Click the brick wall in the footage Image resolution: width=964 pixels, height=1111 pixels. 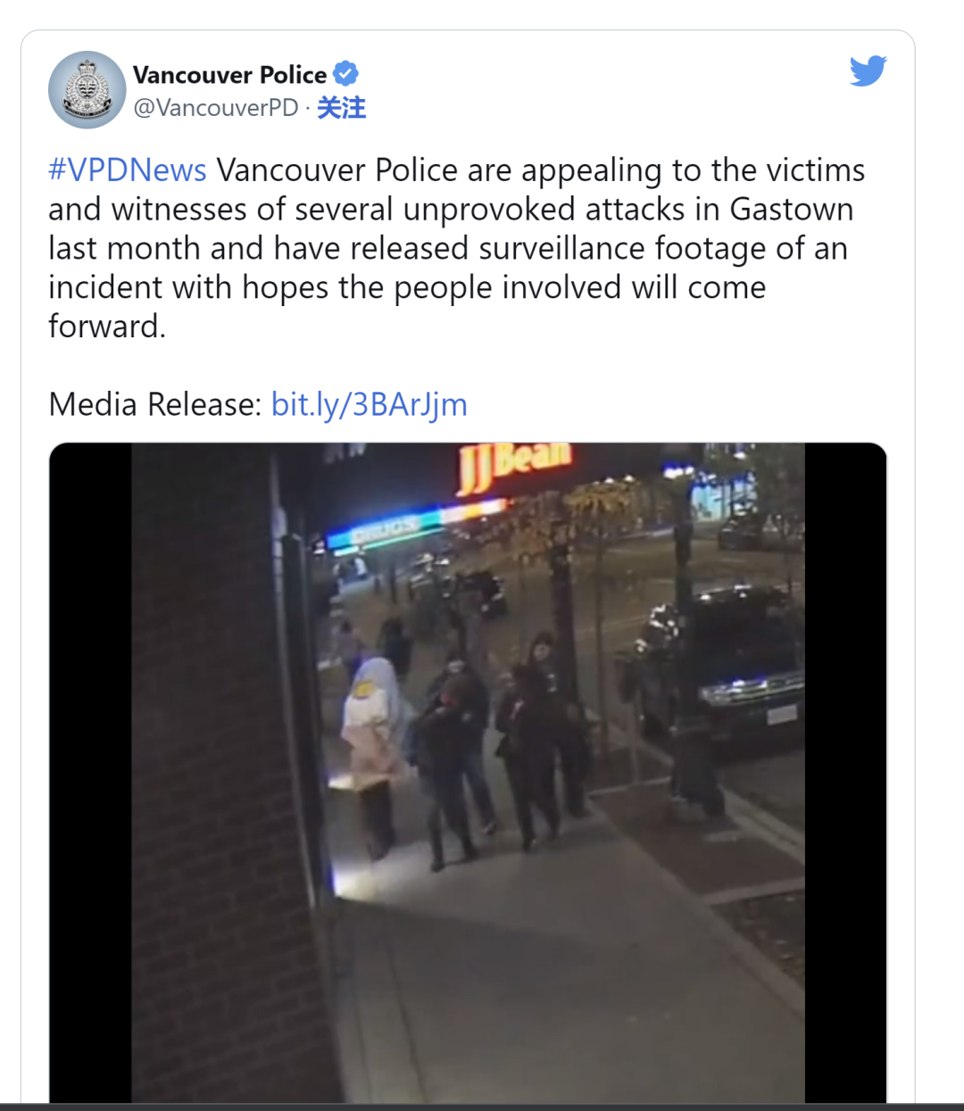[223, 773]
